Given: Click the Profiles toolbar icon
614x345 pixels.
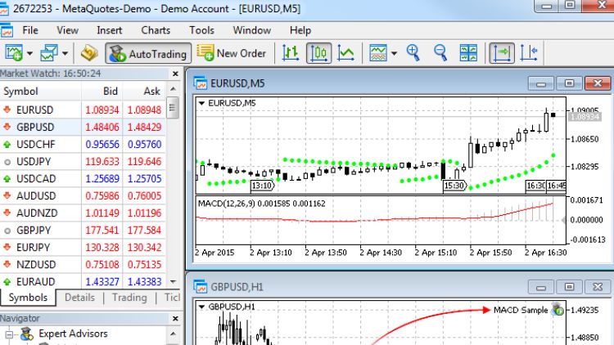Looking at the screenshot, I should 49,53.
